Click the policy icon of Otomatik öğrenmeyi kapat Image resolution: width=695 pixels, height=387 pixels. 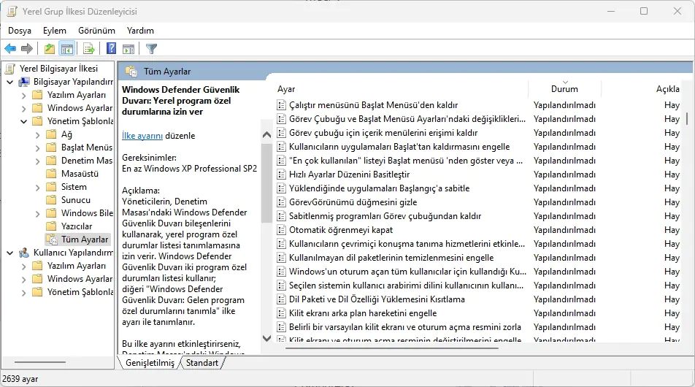(x=281, y=230)
